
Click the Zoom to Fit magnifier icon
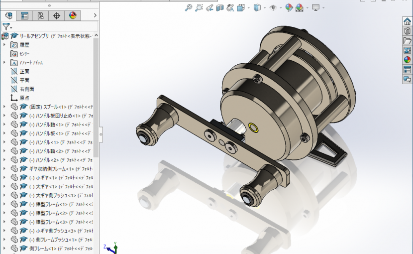(188, 7)
